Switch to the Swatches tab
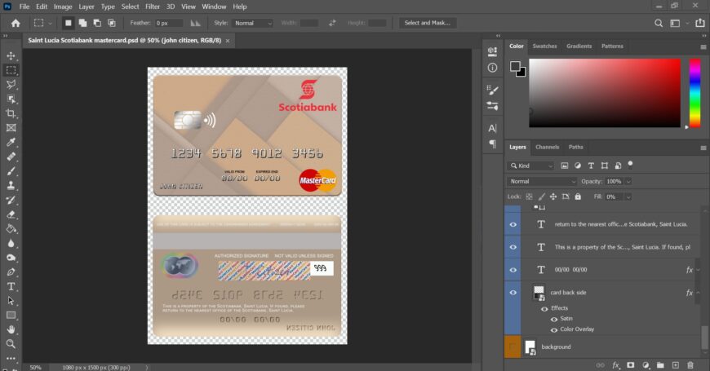Image resolution: width=710 pixels, height=371 pixels. pyautogui.click(x=544, y=46)
